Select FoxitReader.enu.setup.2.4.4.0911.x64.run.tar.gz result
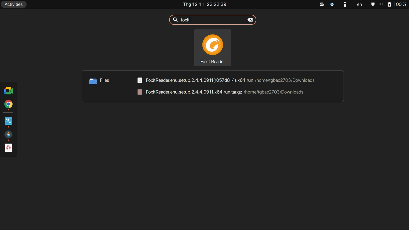The width and height of the screenshot is (409, 230). [x=194, y=92]
